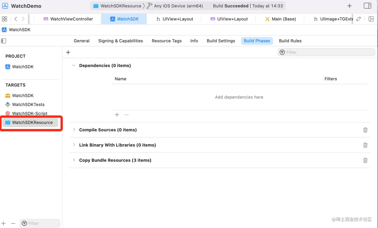Click the Filters column header

331,79
